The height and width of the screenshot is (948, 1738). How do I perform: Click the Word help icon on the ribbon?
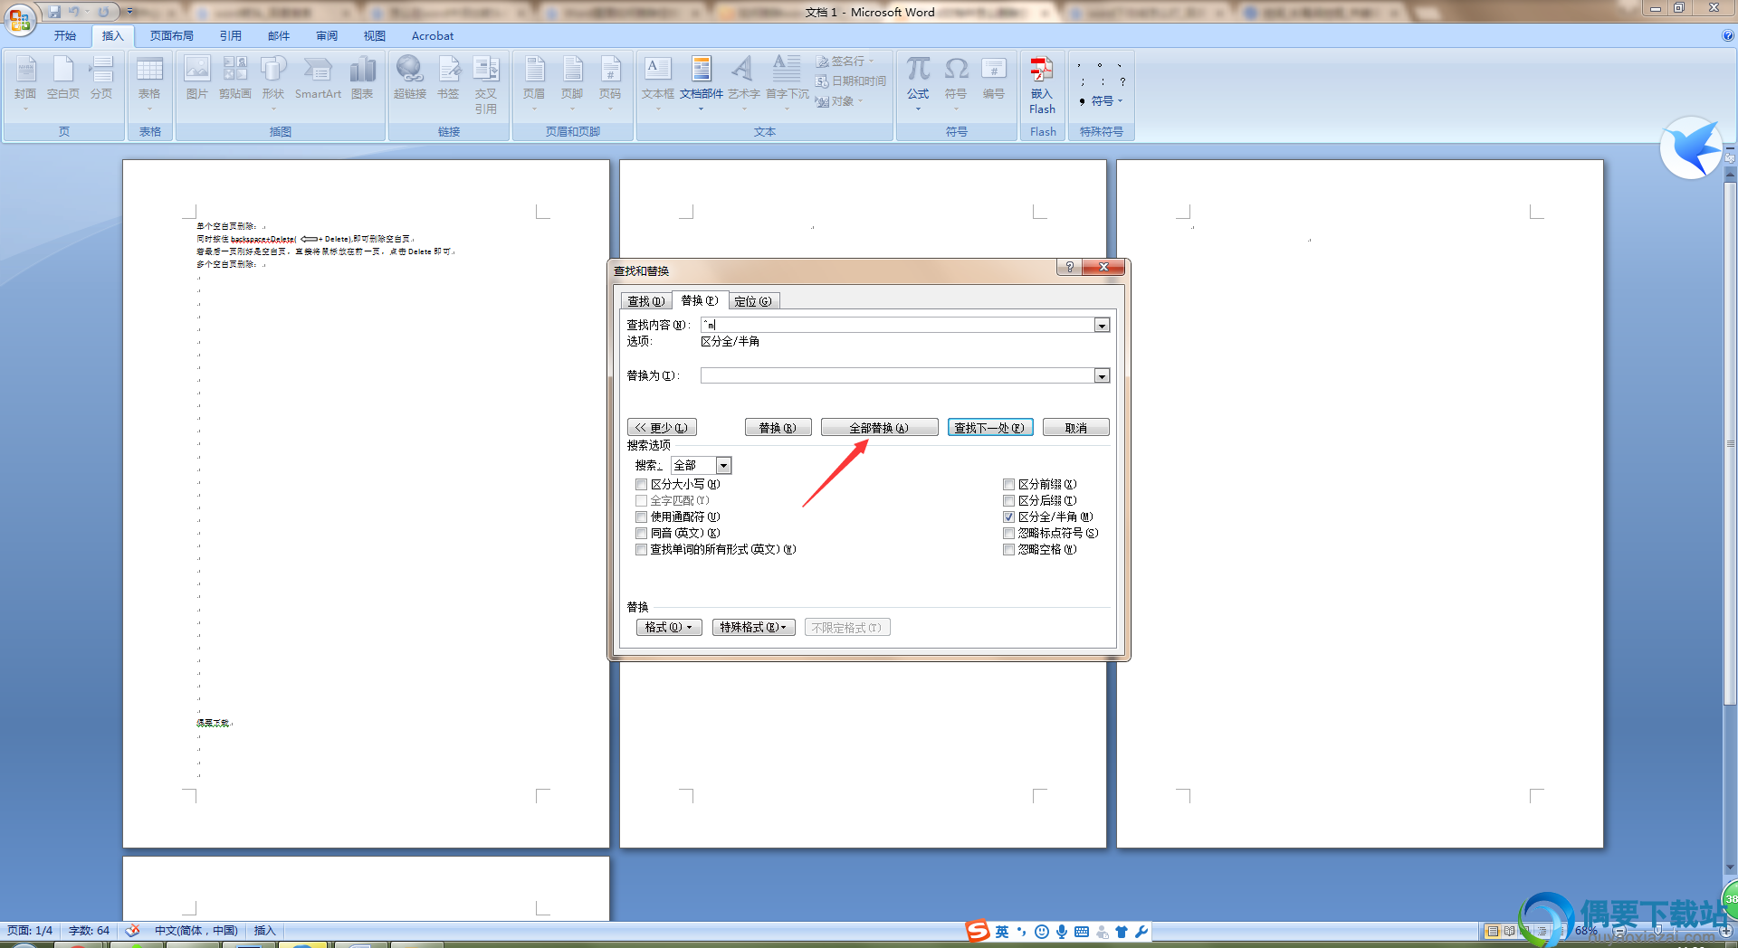(1728, 36)
